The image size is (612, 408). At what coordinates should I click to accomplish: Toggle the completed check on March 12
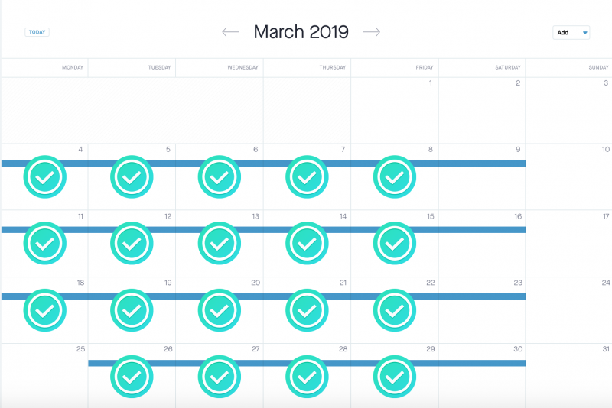(132, 244)
